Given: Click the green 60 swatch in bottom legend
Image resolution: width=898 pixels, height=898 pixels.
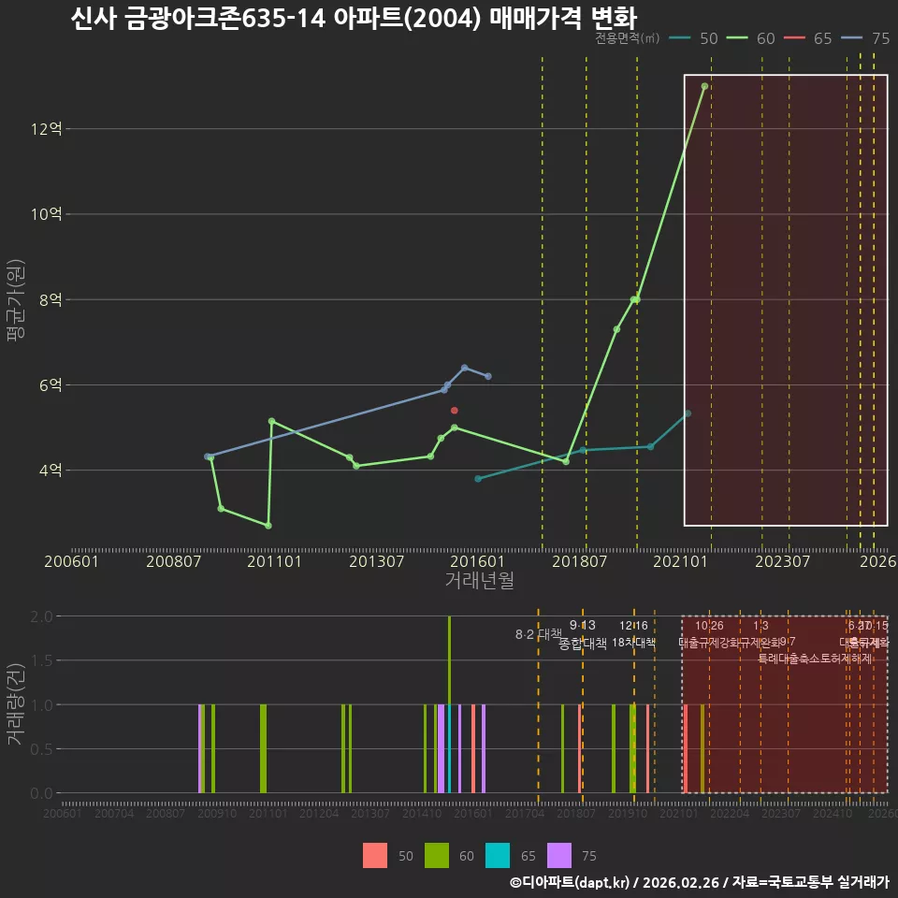Looking at the screenshot, I should (x=437, y=855).
